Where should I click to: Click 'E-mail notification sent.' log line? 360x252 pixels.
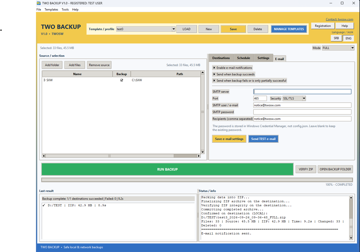226,234
